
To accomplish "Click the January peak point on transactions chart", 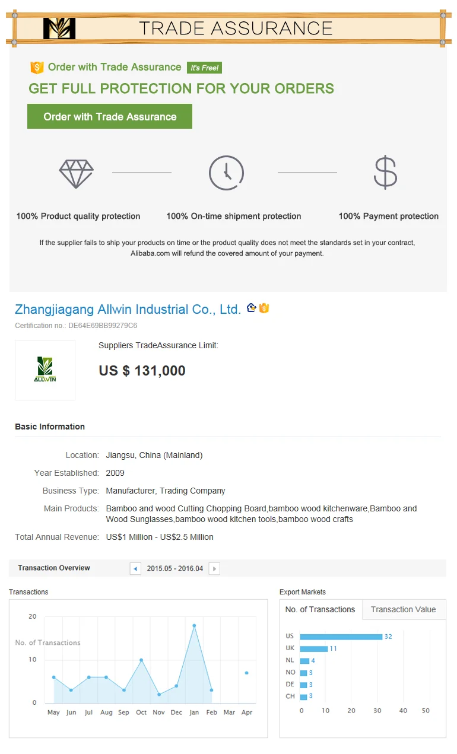I will (x=194, y=625).
